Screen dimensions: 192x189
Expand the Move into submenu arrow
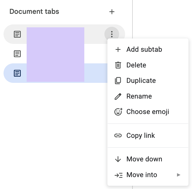179,175
